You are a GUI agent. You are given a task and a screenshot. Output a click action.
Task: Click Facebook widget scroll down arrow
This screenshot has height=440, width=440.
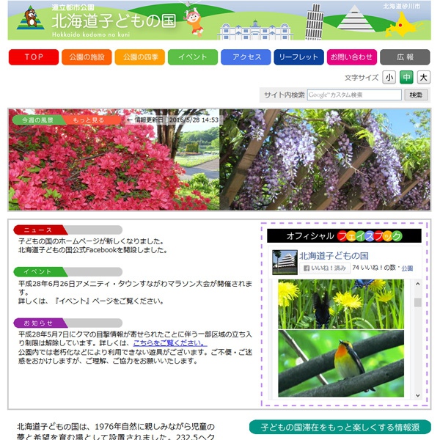coord(417,395)
